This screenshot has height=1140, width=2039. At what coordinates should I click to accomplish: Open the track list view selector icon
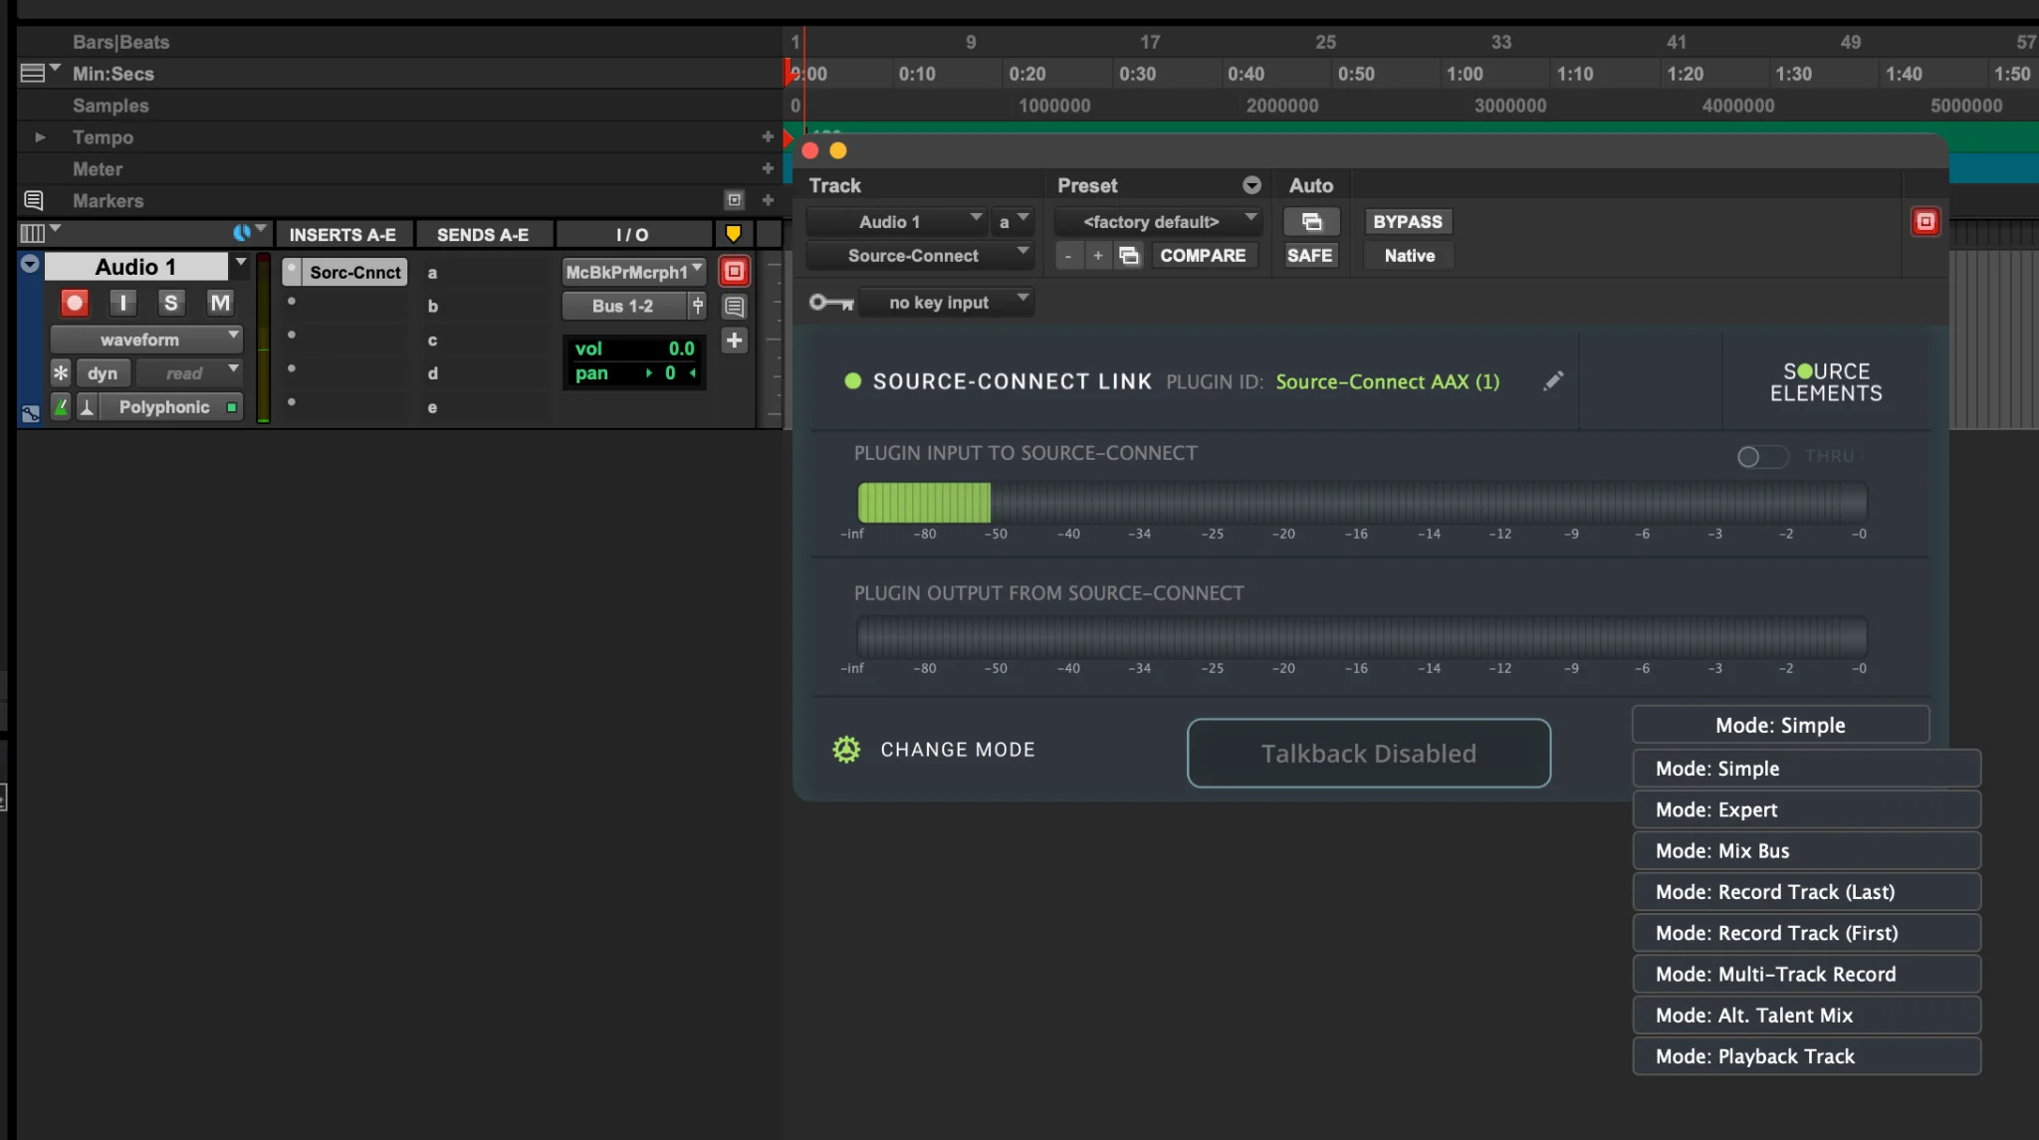coord(39,233)
